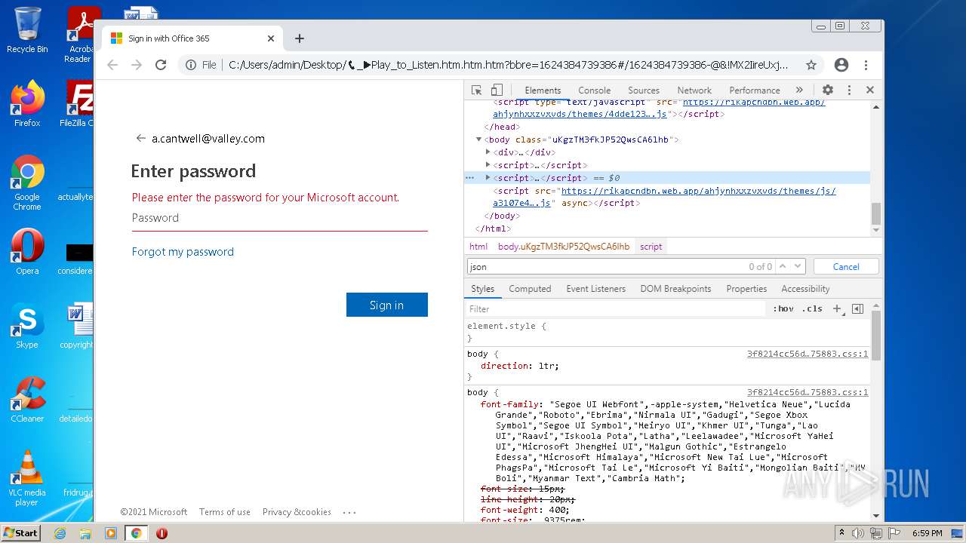This screenshot has width=966, height=543.
Task: Open Google Chrome desktop shortcut
Action: point(27,183)
